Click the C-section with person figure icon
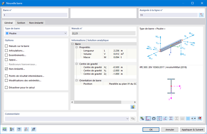This screenshot has width=207, height=134. 165,118
